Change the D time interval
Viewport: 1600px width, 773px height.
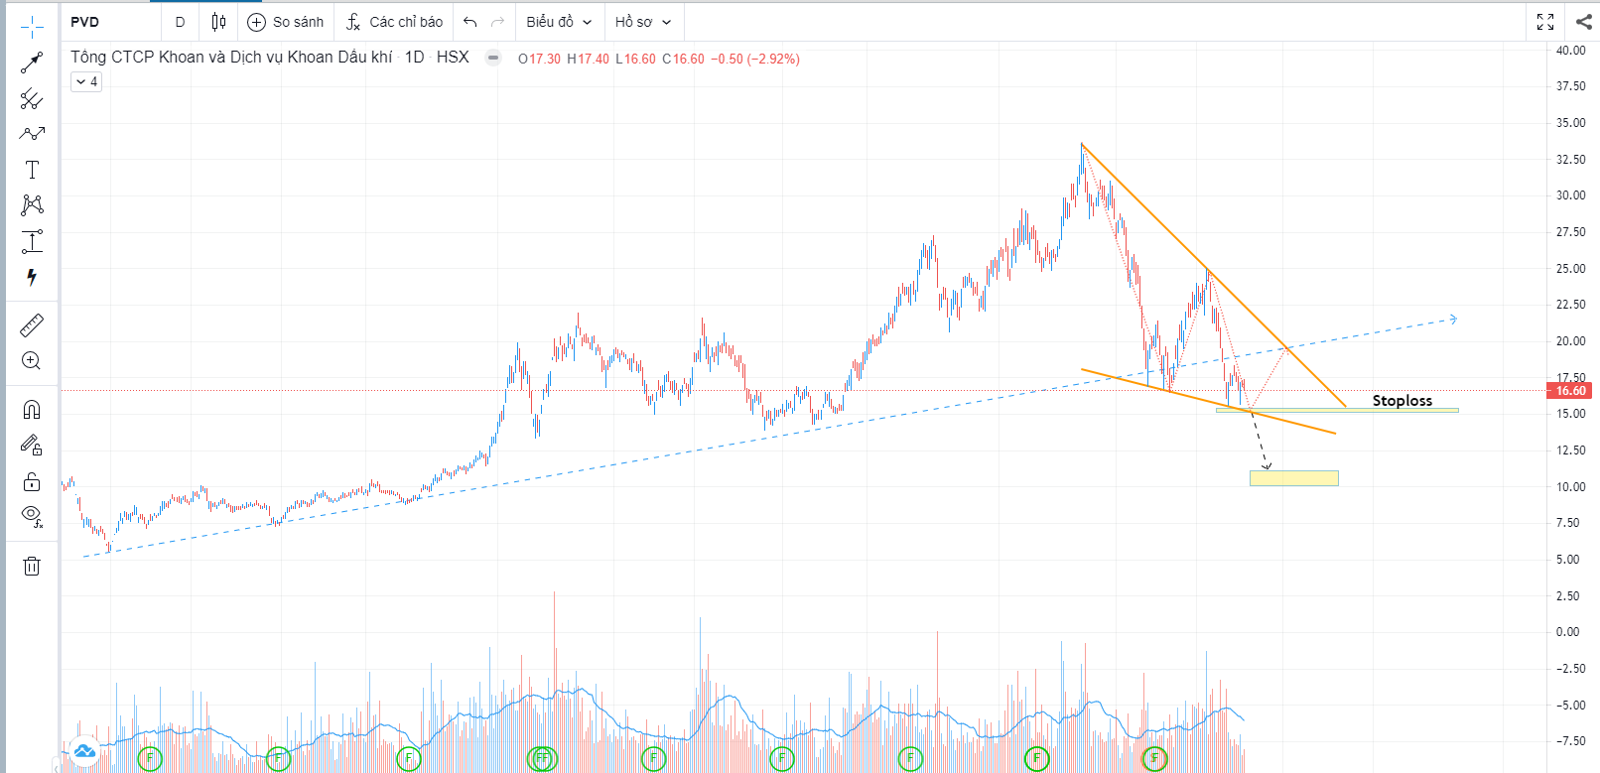click(180, 22)
